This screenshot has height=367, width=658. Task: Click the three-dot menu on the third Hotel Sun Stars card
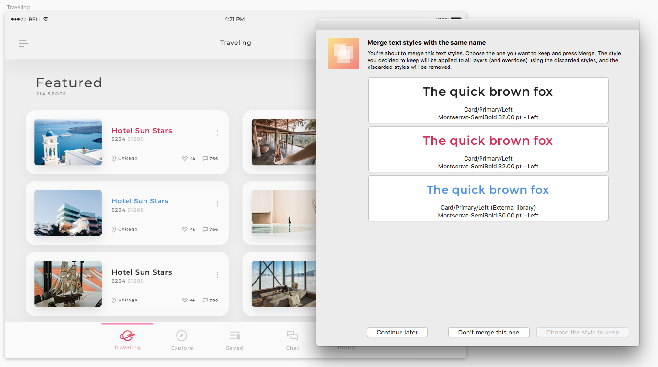217,274
